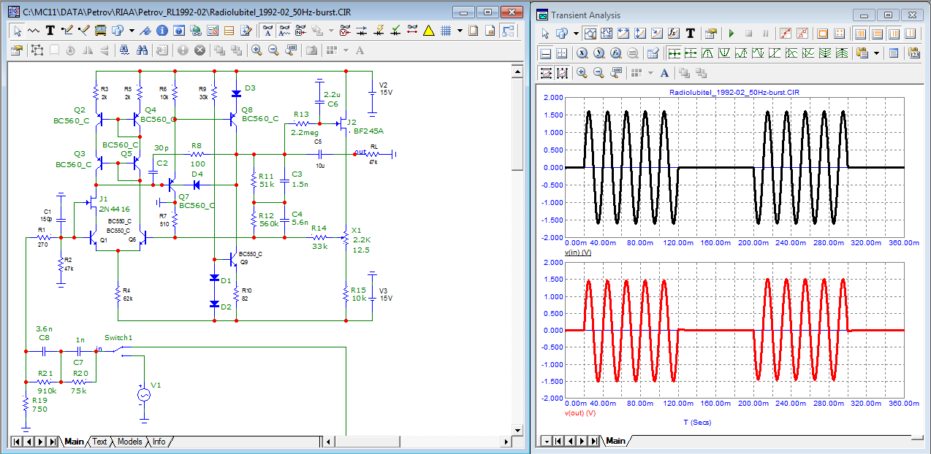Expand the dropdown beside the analysis 3D-box icon

(576, 34)
